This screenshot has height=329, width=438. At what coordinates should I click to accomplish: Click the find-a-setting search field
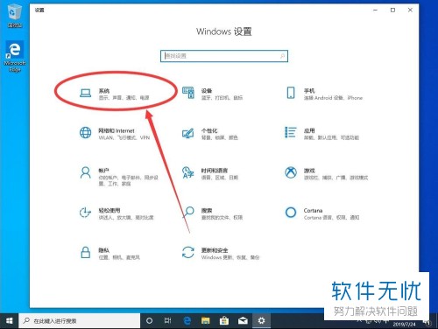pos(224,56)
